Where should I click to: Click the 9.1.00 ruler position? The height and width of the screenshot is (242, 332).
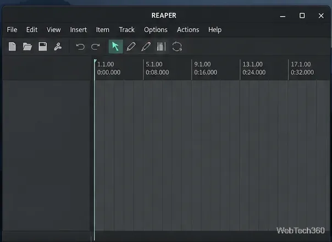(202, 64)
